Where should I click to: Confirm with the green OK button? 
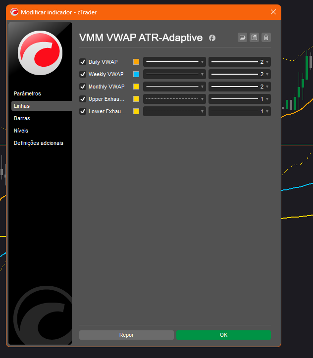coord(223,335)
